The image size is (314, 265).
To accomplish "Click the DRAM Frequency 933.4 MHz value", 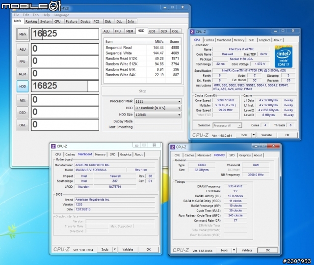I will click(x=235, y=186).
